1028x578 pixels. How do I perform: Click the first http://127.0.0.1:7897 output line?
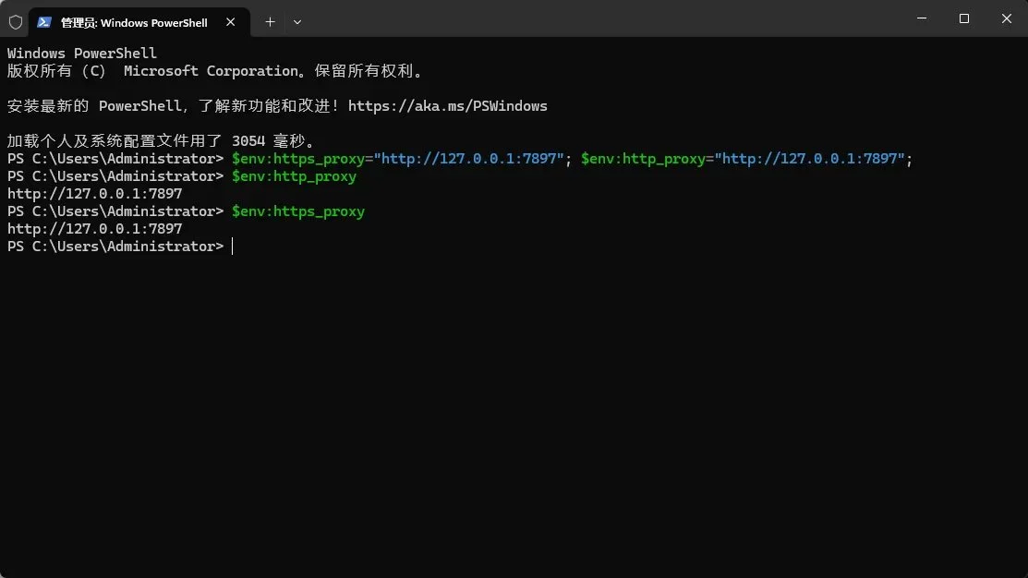pyautogui.click(x=94, y=194)
